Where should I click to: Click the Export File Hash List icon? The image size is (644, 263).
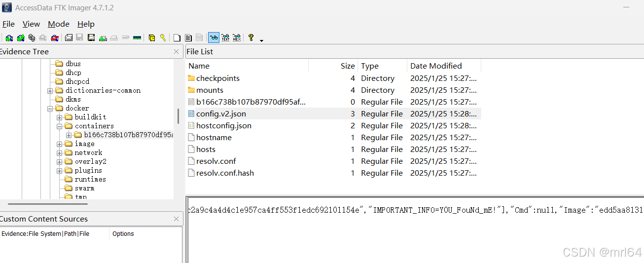188,38
